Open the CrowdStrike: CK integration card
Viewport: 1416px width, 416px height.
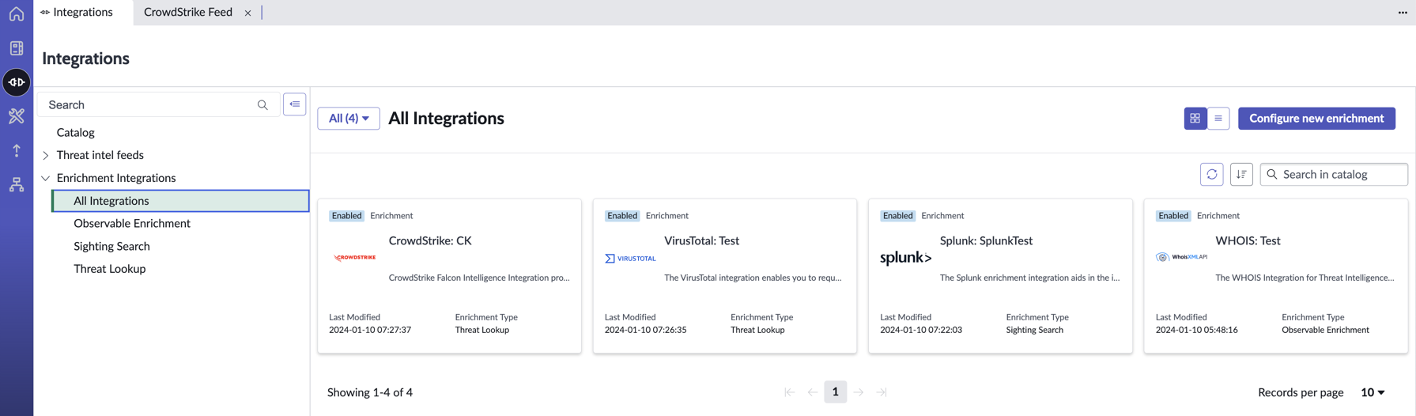pos(449,276)
